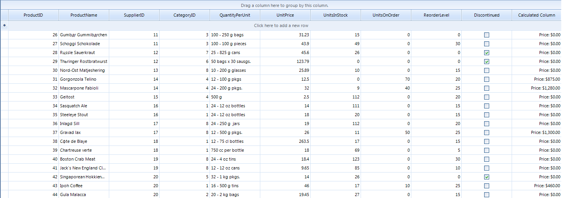The height and width of the screenshot is (198, 562).
Task: Click the '32 - 1 kg pkgs.' cell
Action: [235, 177]
